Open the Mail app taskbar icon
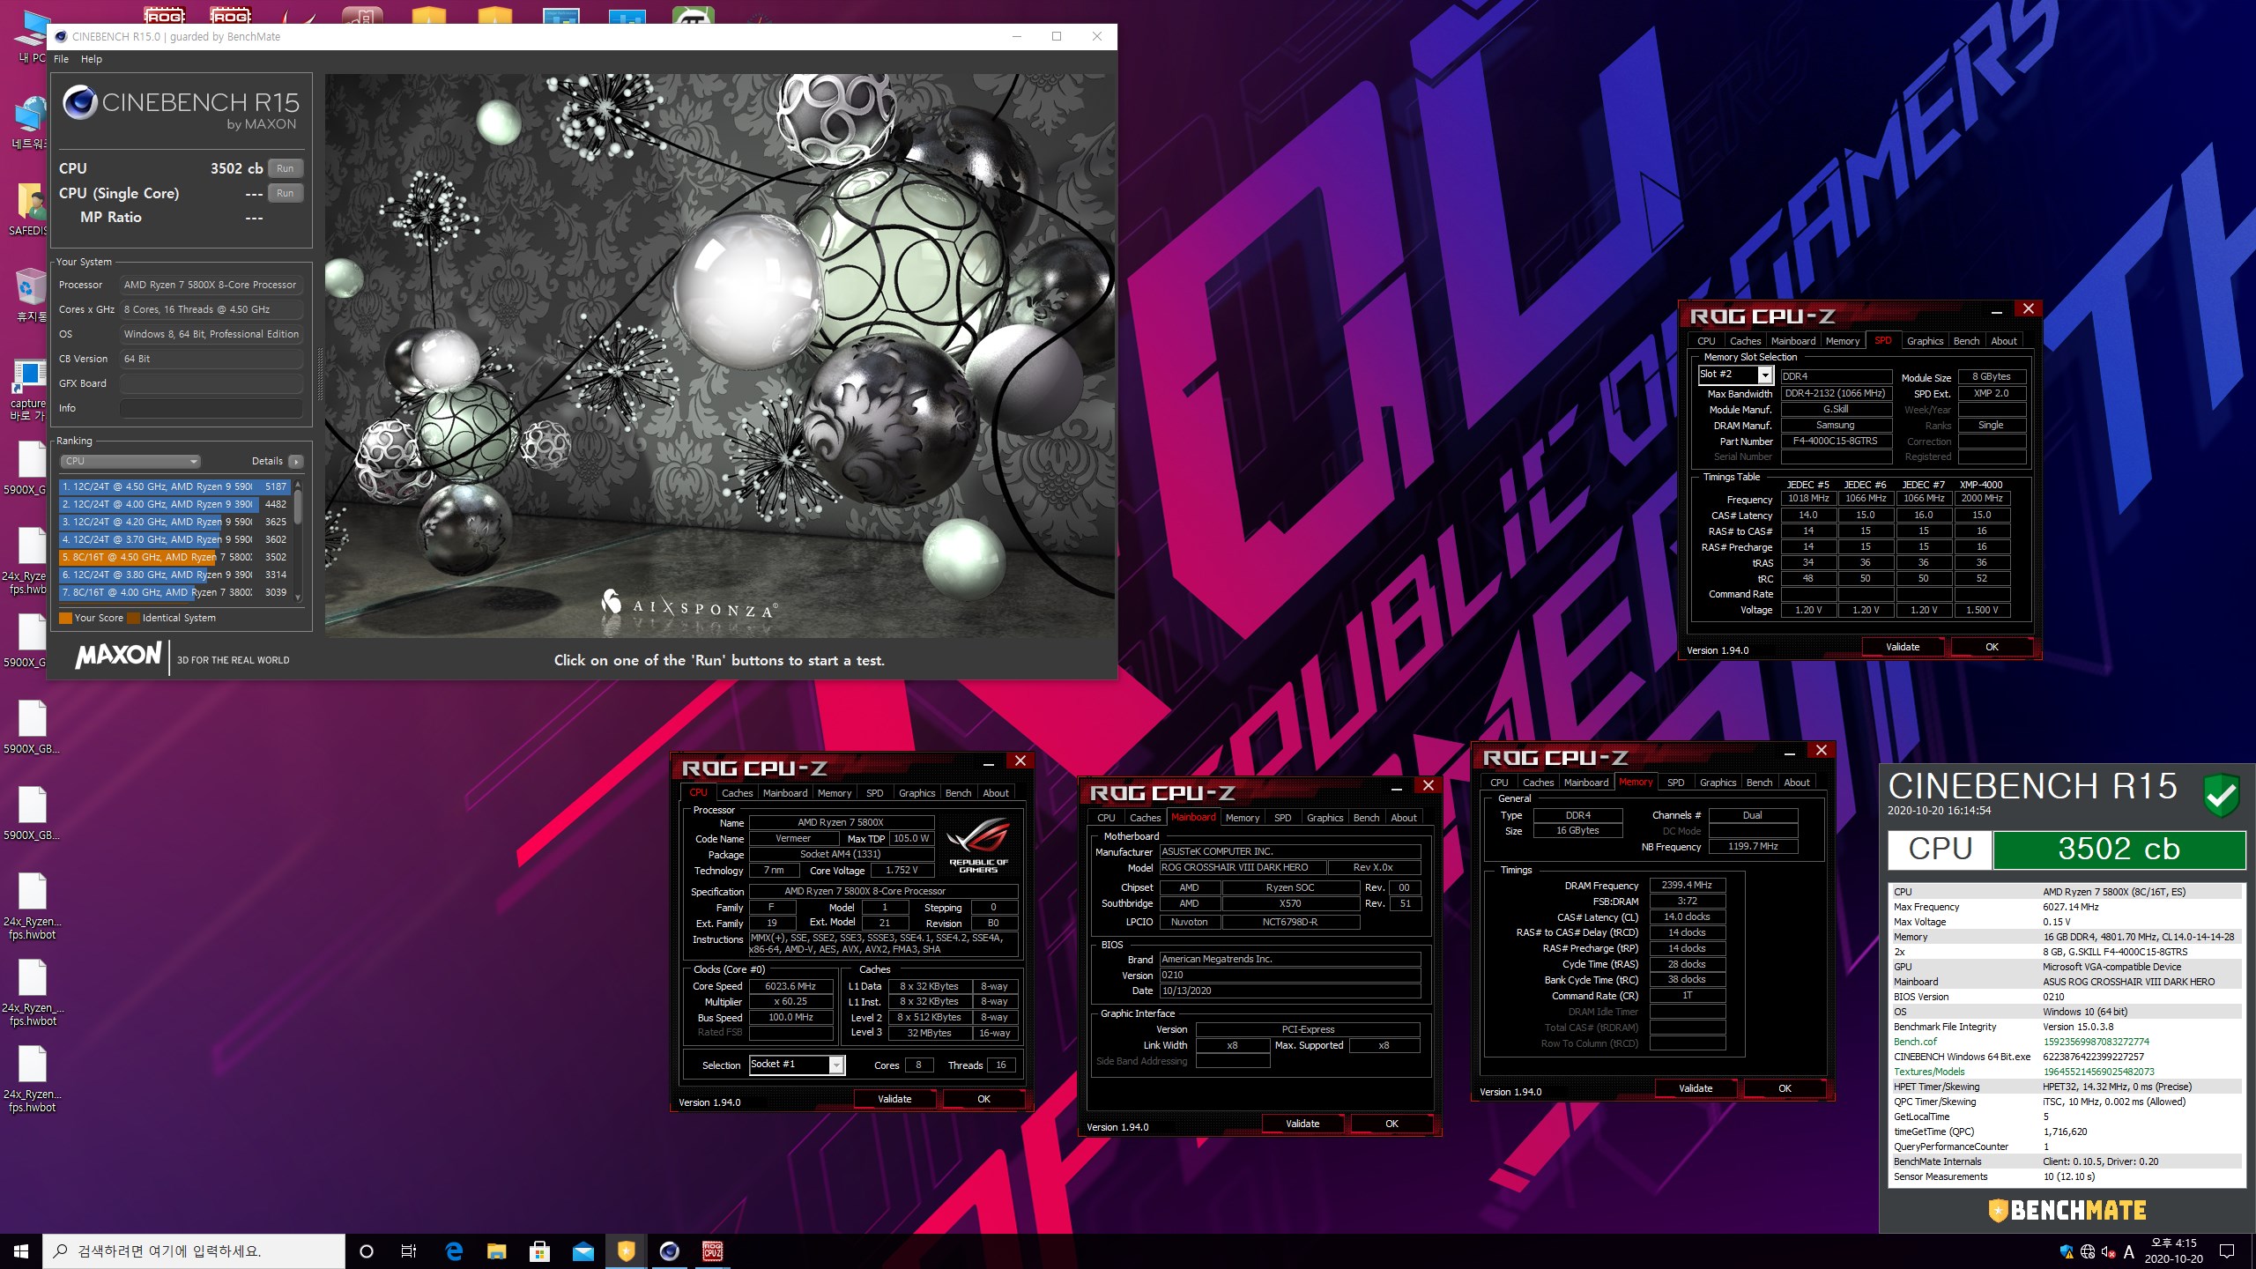The image size is (2256, 1269). (583, 1250)
